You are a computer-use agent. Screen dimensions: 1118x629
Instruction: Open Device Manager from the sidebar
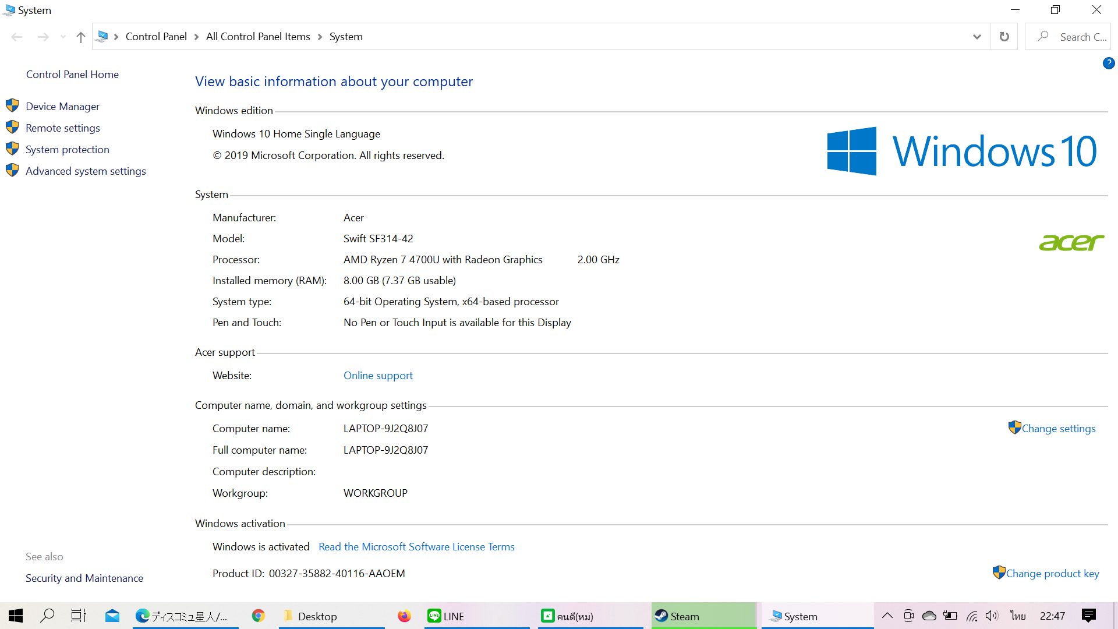tap(62, 106)
